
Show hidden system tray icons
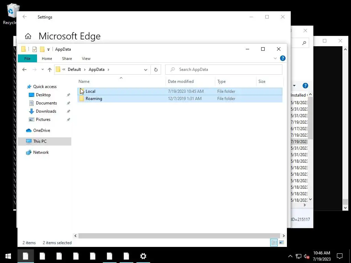(x=290, y=256)
